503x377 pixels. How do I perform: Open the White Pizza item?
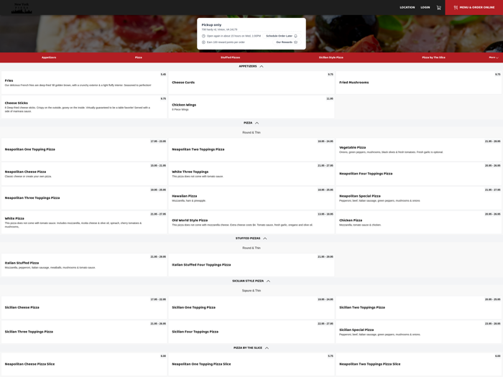[x=84, y=223]
